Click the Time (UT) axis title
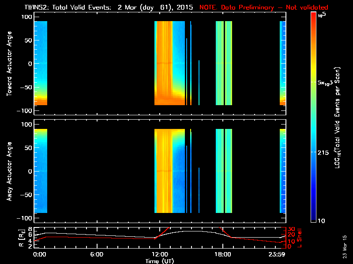Viewport: 353px width, 264px height. [159, 260]
